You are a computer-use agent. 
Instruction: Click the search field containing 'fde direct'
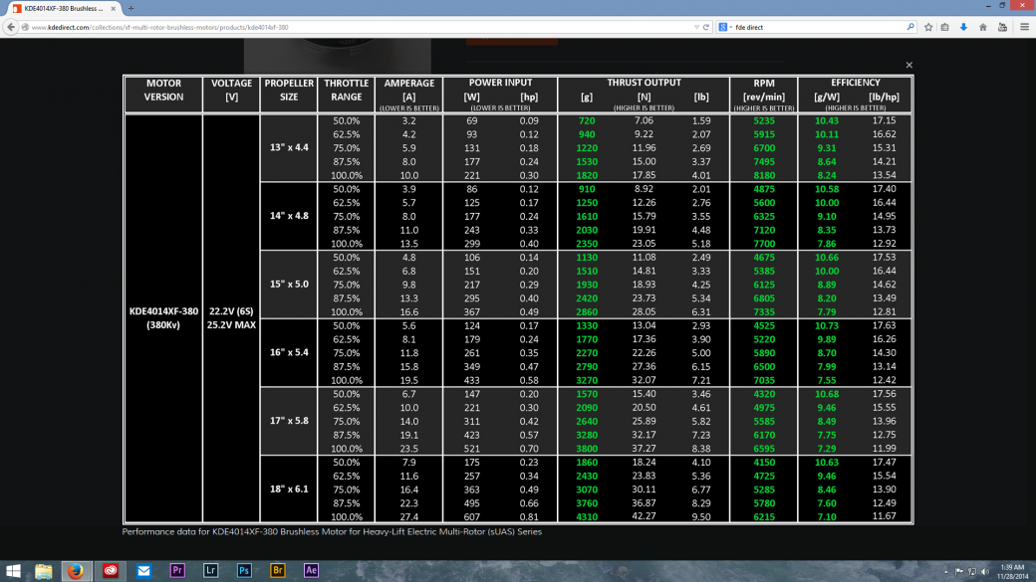819,27
